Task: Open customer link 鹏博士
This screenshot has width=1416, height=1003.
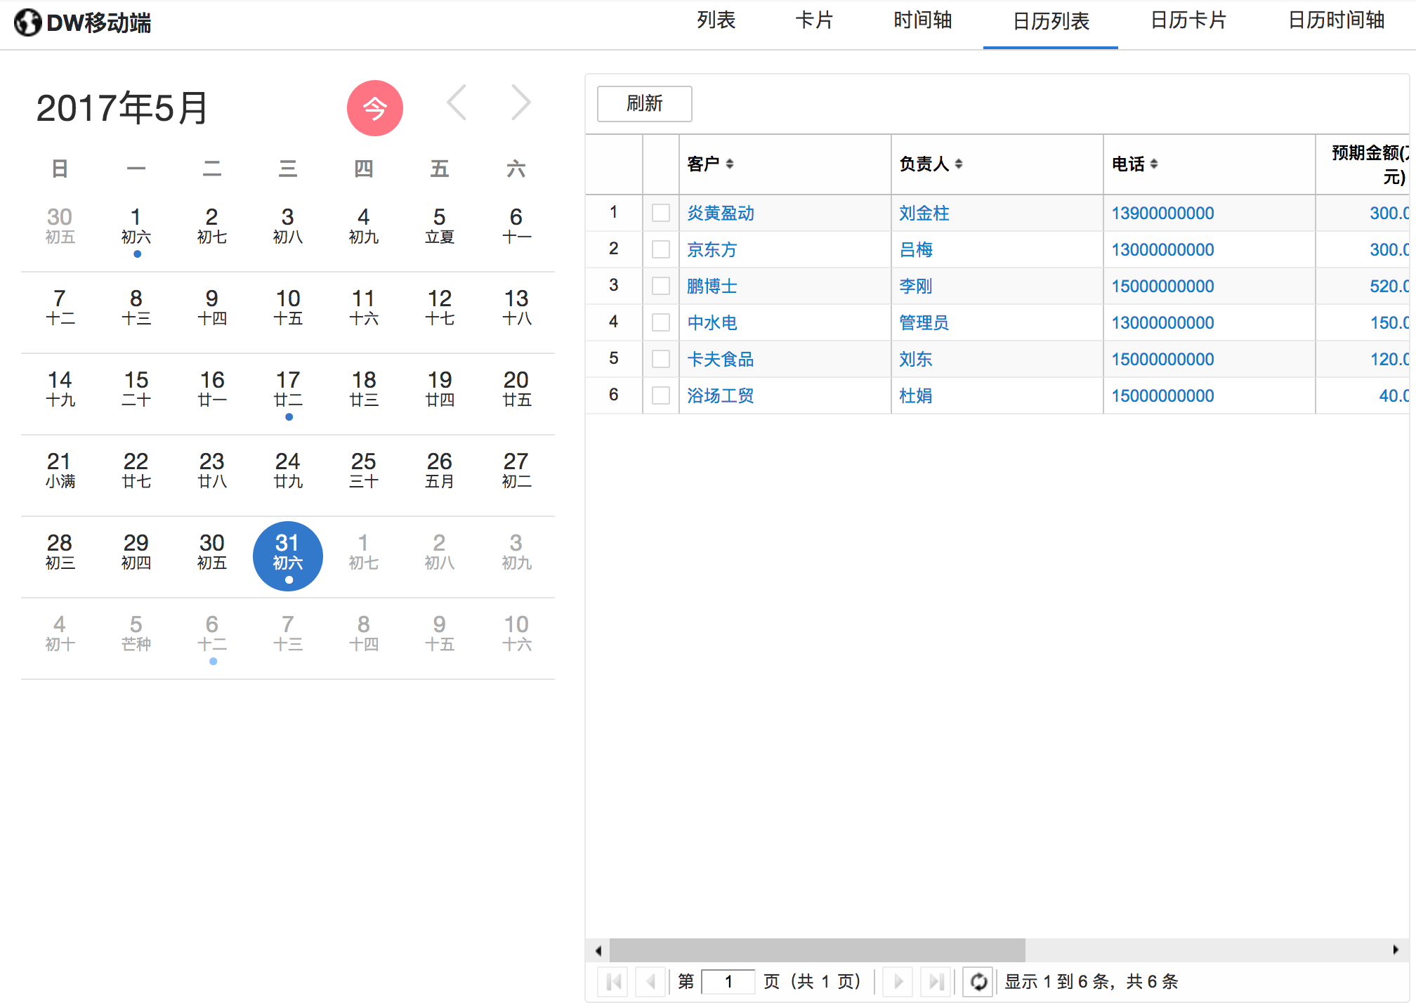Action: pos(712,286)
